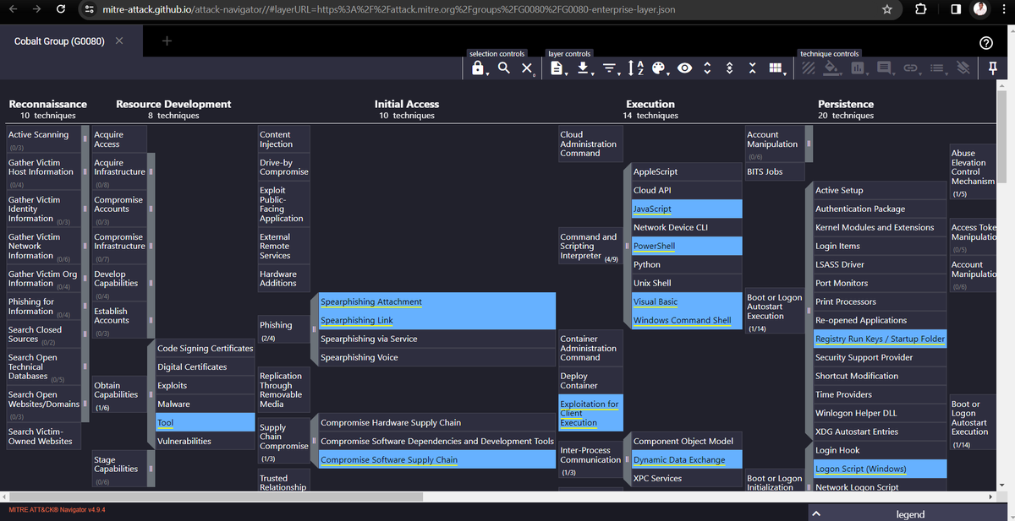Select the Reconnaissance tactic header
The width and height of the screenshot is (1015, 521).
click(48, 104)
